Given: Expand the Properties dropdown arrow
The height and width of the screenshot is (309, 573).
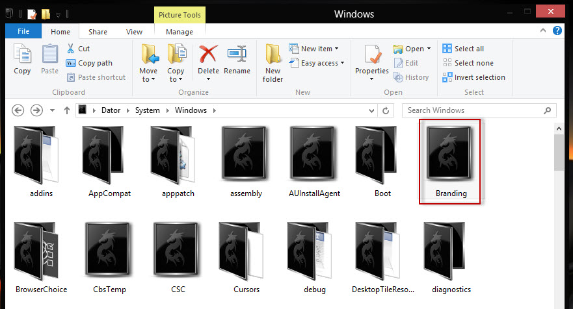Looking at the screenshot, I should tap(371, 79).
